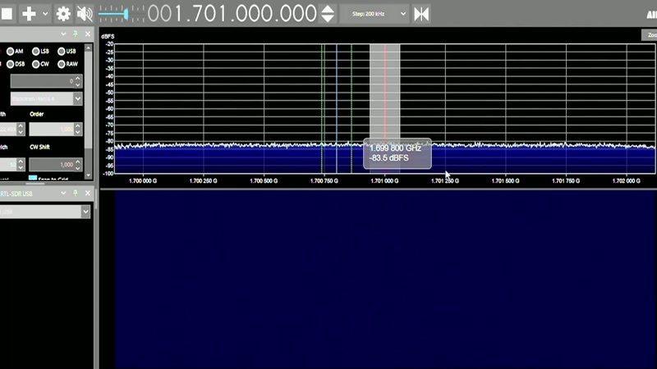Screen dimensions: 657x369
Task: Select the CW demodulation mode
Action: coord(35,64)
